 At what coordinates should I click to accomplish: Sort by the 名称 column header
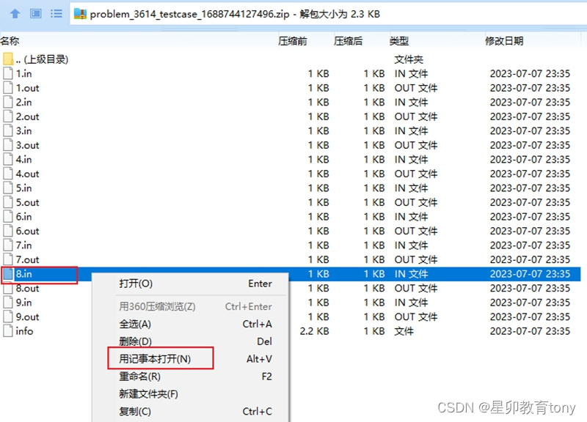pyautogui.click(x=10, y=41)
